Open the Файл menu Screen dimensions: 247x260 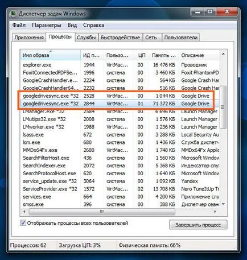tap(19, 25)
